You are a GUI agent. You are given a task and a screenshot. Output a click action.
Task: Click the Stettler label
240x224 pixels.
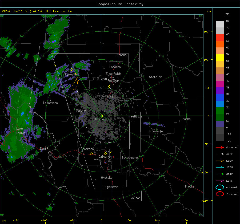[155, 77]
